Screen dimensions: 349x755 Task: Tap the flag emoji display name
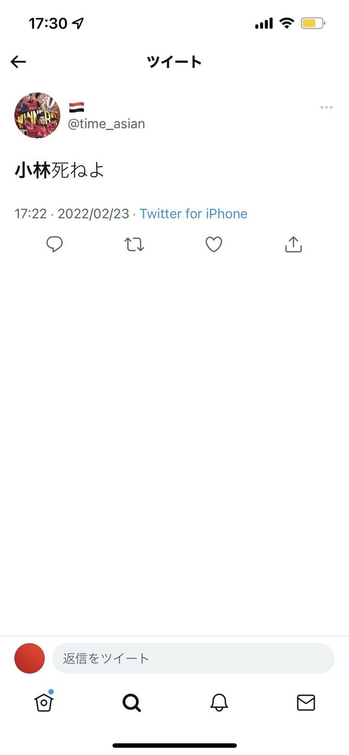pyautogui.click(x=77, y=108)
